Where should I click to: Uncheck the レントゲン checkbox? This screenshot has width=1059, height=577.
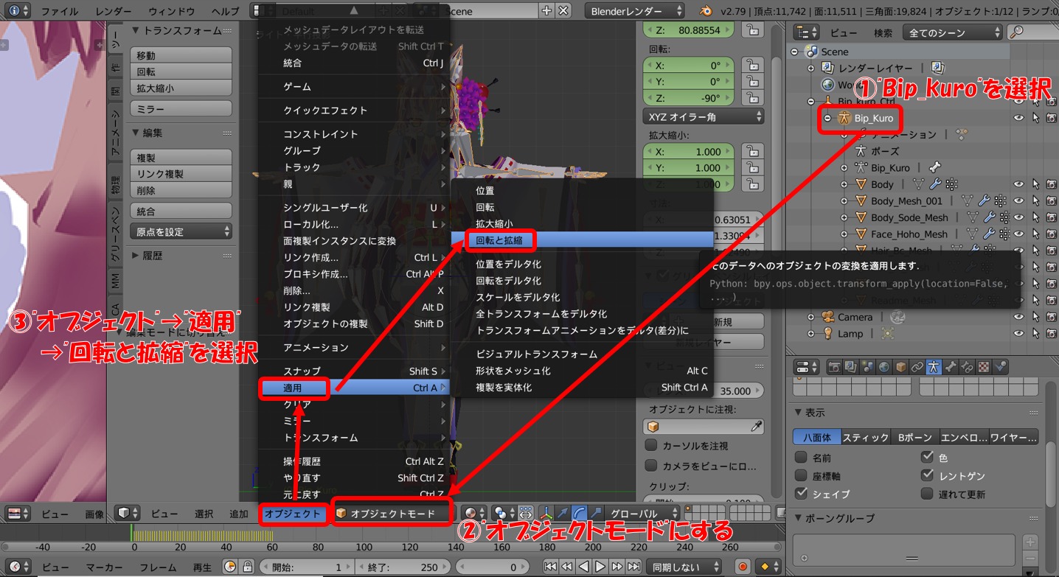[x=928, y=476]
